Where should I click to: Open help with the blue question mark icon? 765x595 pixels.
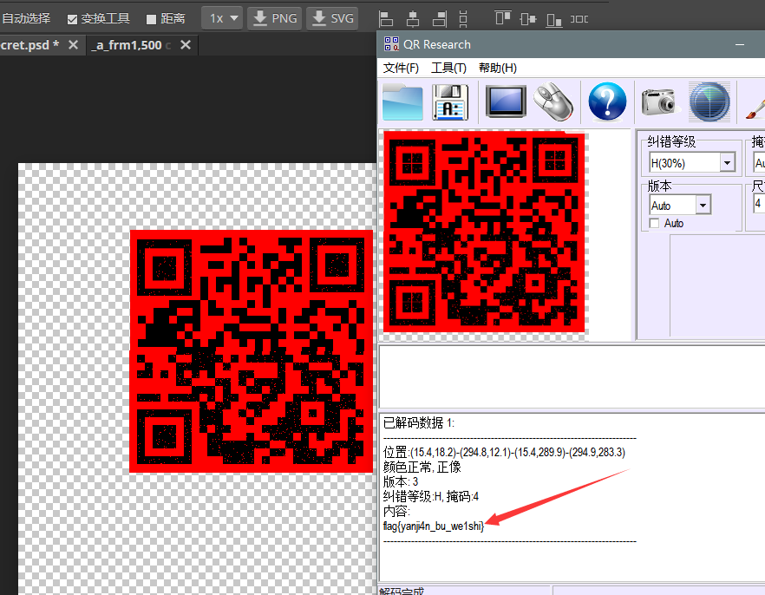[x=607, y=101]
